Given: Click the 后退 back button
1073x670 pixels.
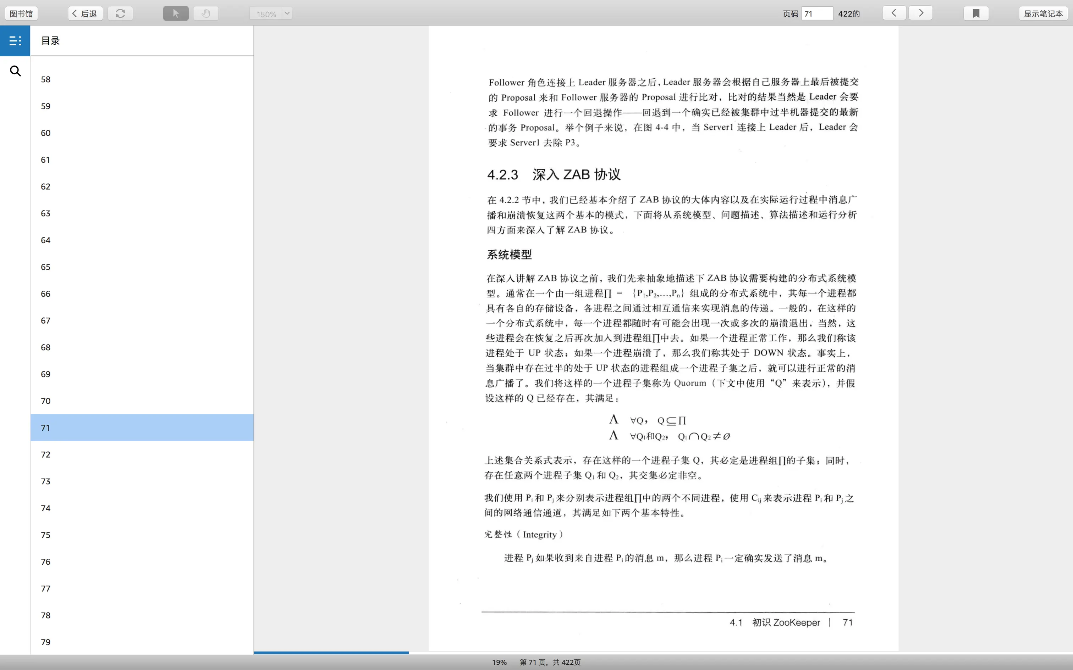Looking at the screenshot, I should [x=85, y=14].
